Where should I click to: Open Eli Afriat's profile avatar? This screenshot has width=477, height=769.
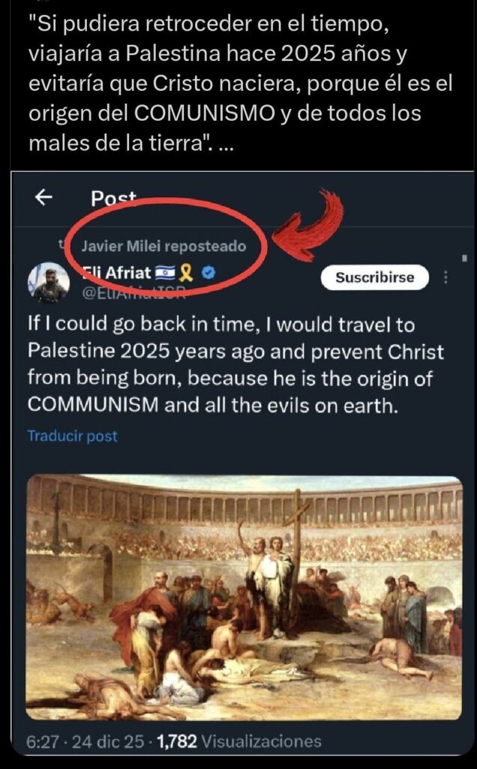click(x=48, y=282)
